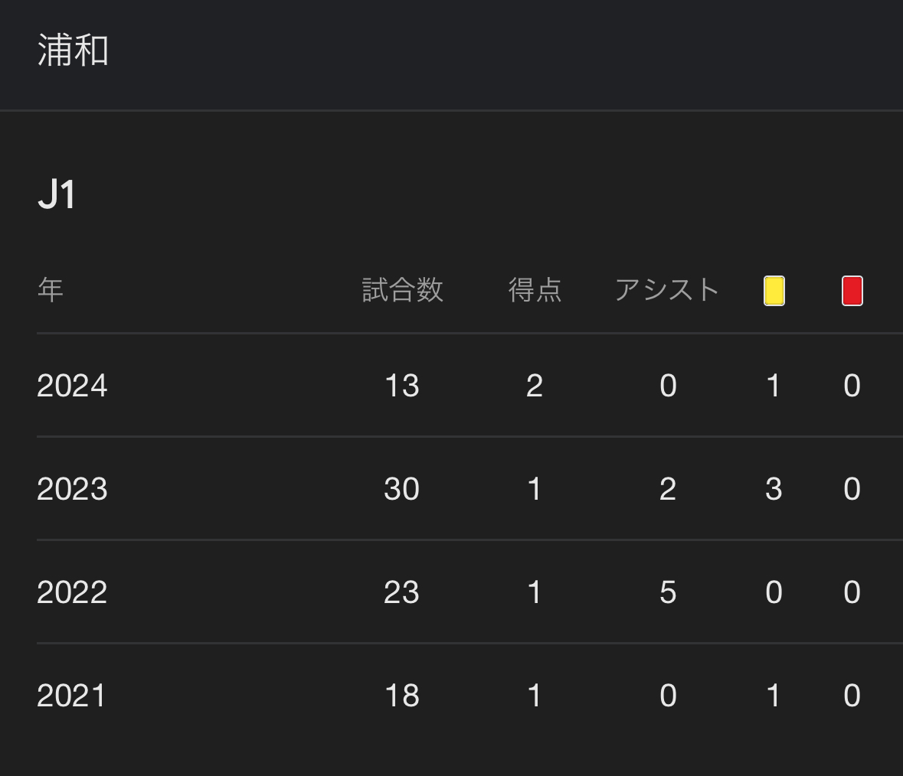Click the J1 league heading
This screenshot has width=903, height=776.
[x=57, y=194]
